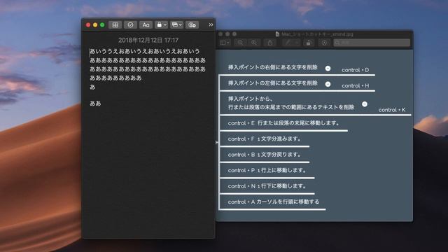This screenshot has height=252, width=448.
Task: Click the single あ line in the note
Action: 92,87
